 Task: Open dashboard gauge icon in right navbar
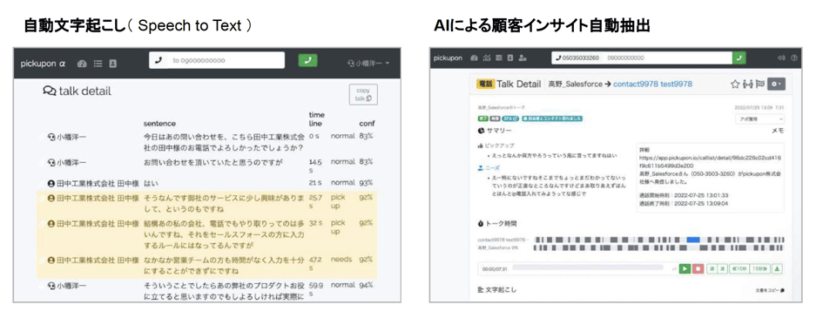pyautogui.click(x=475, y=58)
